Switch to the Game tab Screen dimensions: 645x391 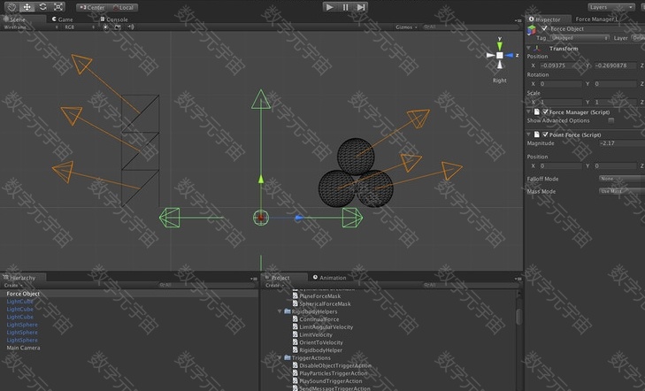coord(63,19)
